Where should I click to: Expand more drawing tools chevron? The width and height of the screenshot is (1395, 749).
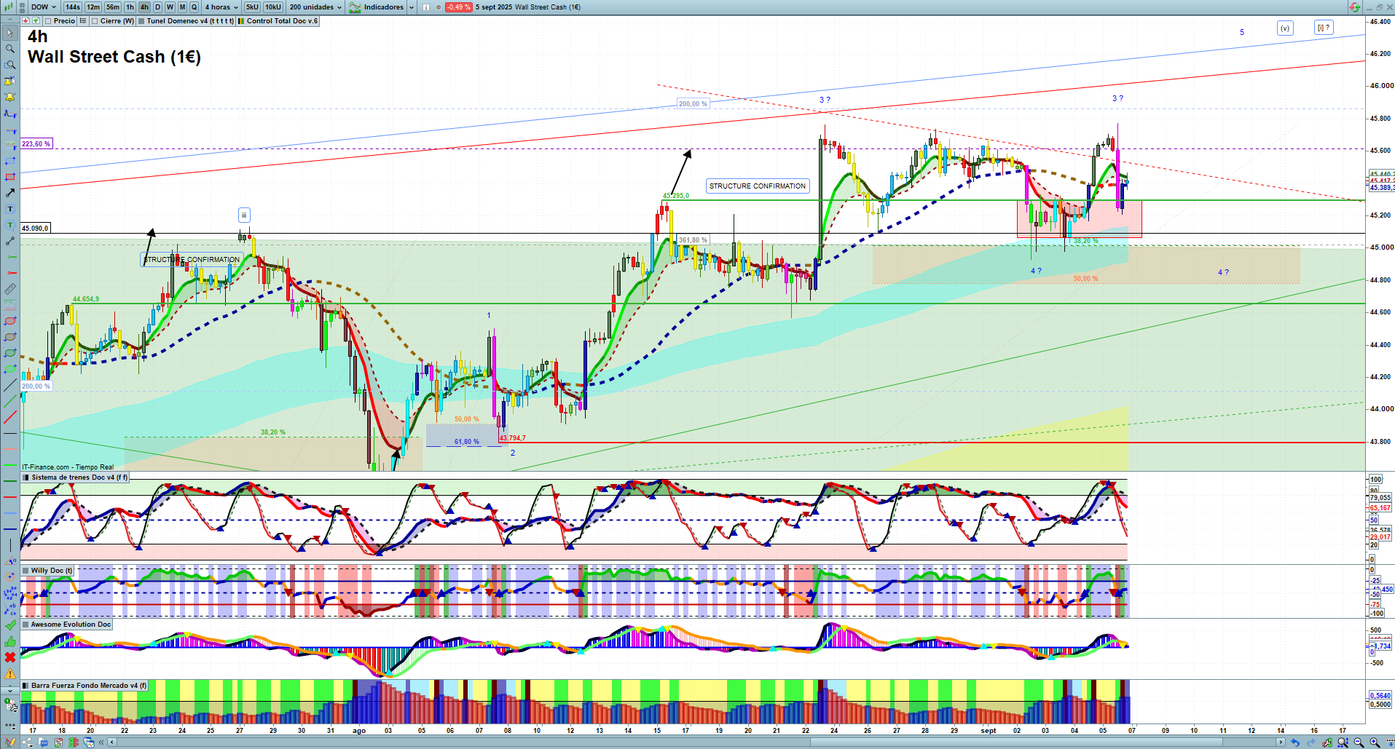coord(10,689)
